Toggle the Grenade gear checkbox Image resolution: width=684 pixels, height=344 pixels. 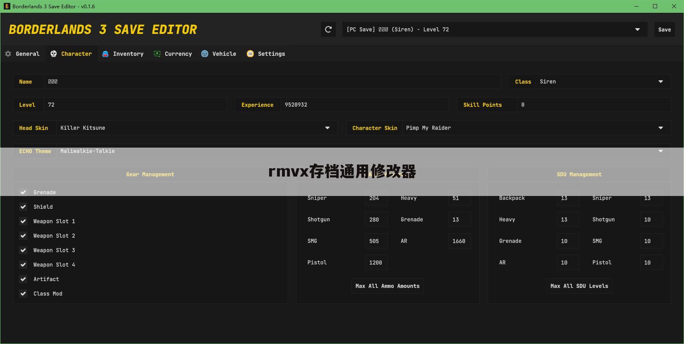pyautogui.click(x=23, y=192)
